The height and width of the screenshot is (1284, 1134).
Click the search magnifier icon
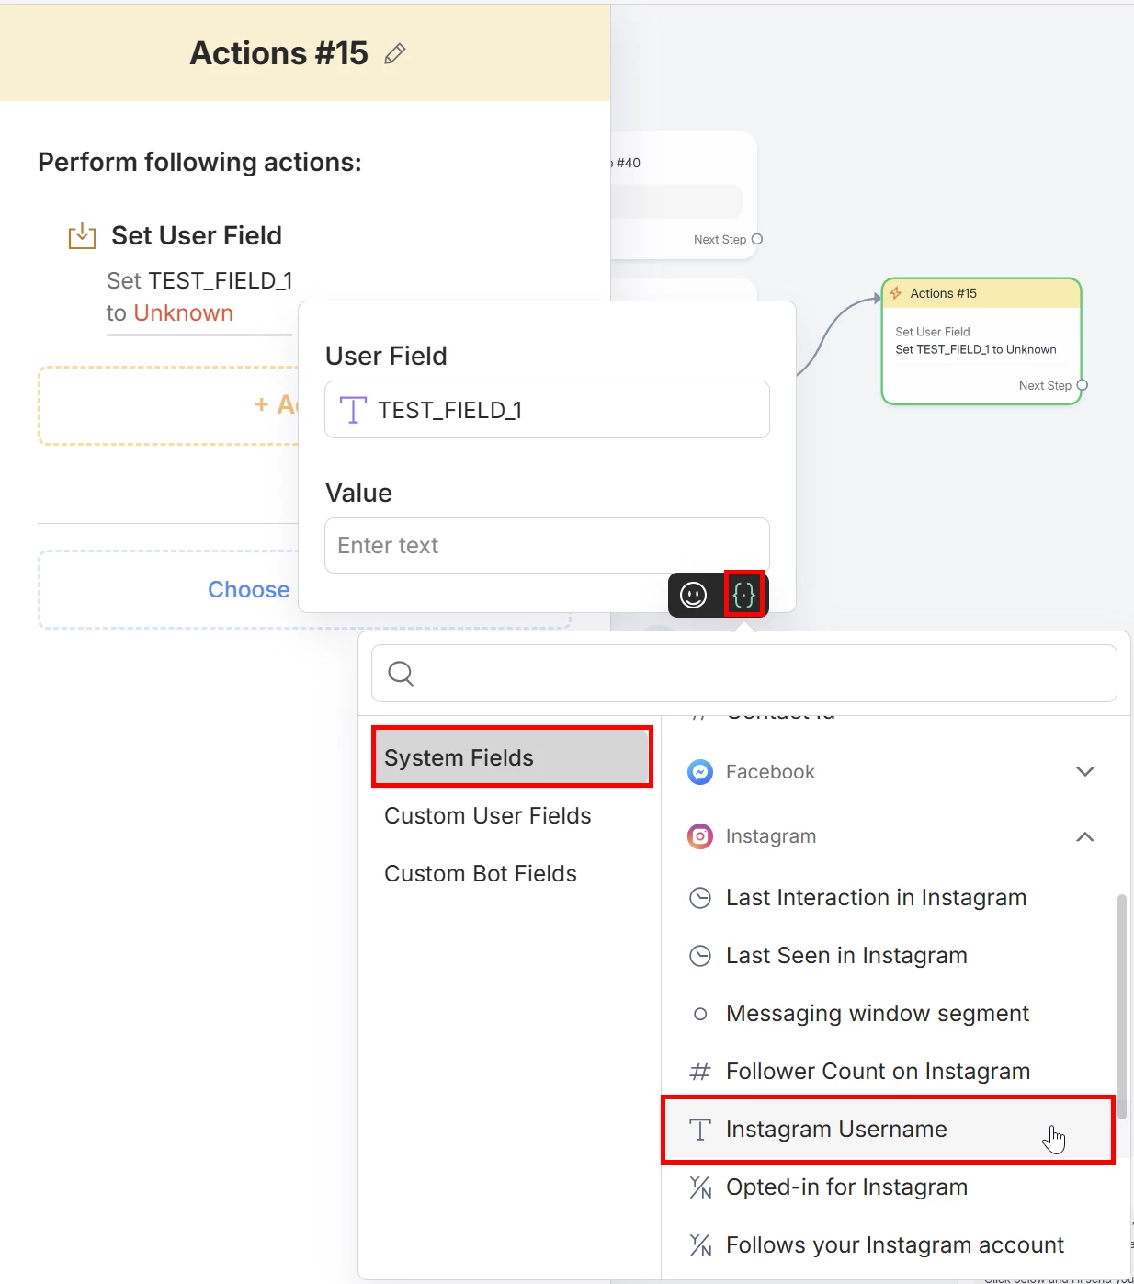pyautogui.click(x=401, y=674)
